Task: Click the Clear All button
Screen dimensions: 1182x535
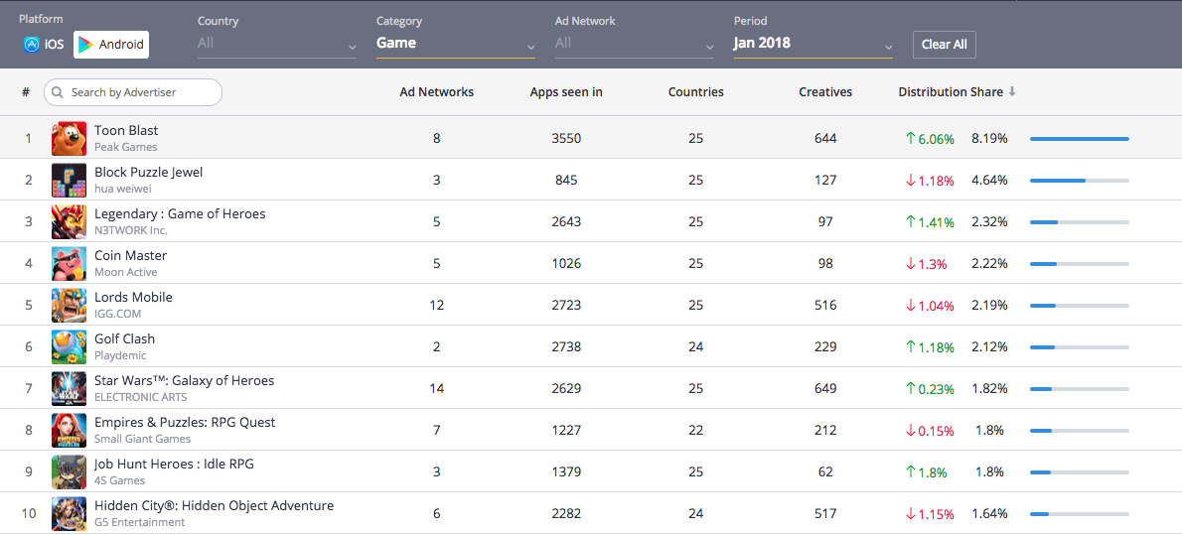Action: pos(945,45)
